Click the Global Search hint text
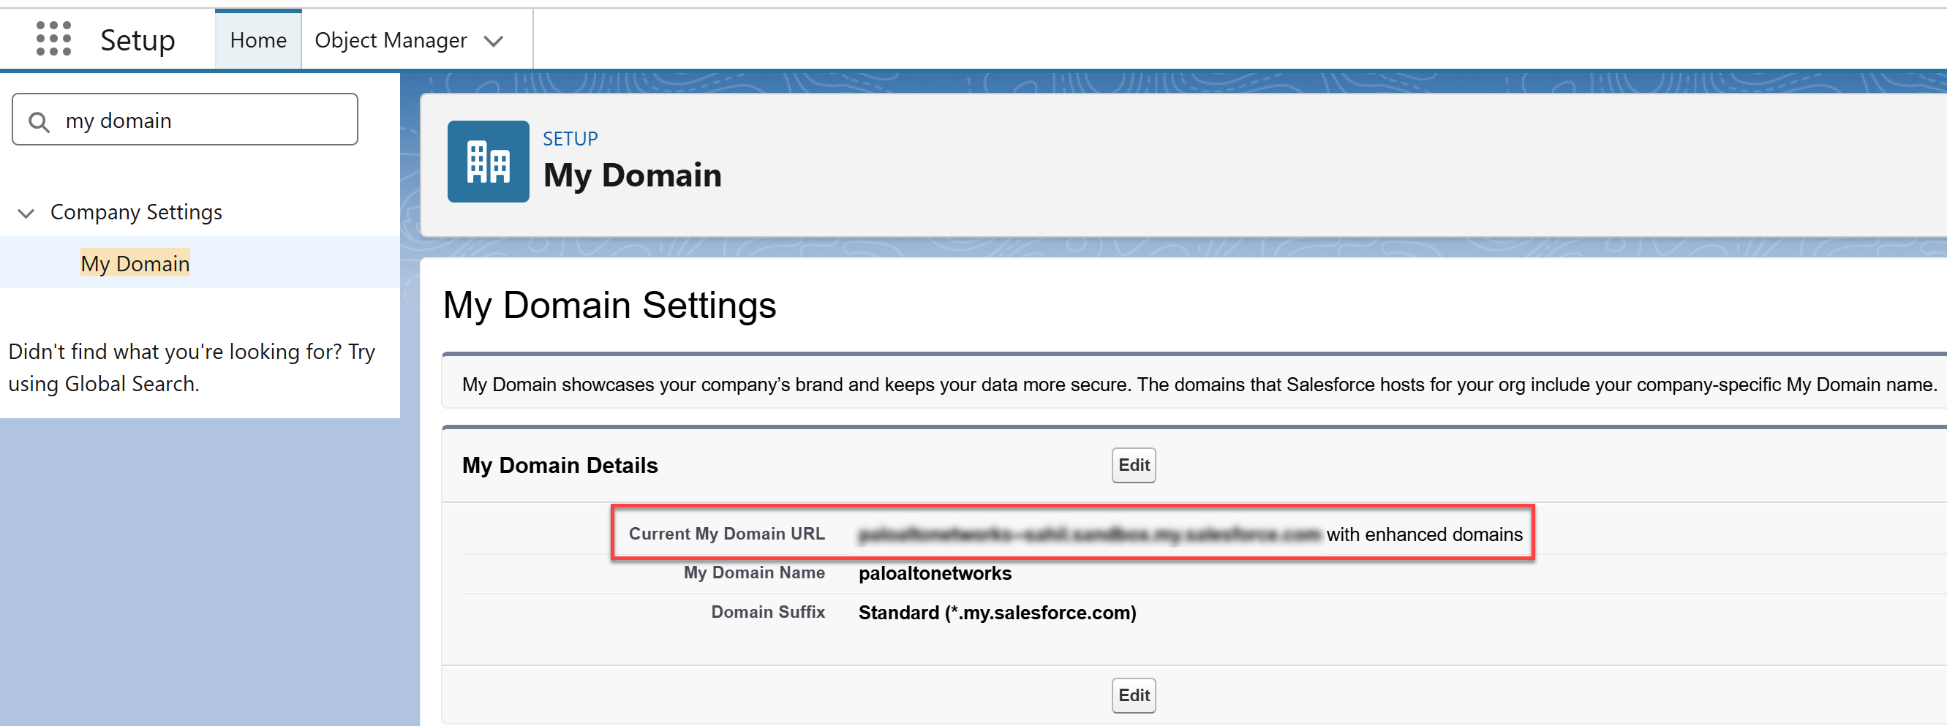Screen dimensions: 1947x726 point(191,368)
